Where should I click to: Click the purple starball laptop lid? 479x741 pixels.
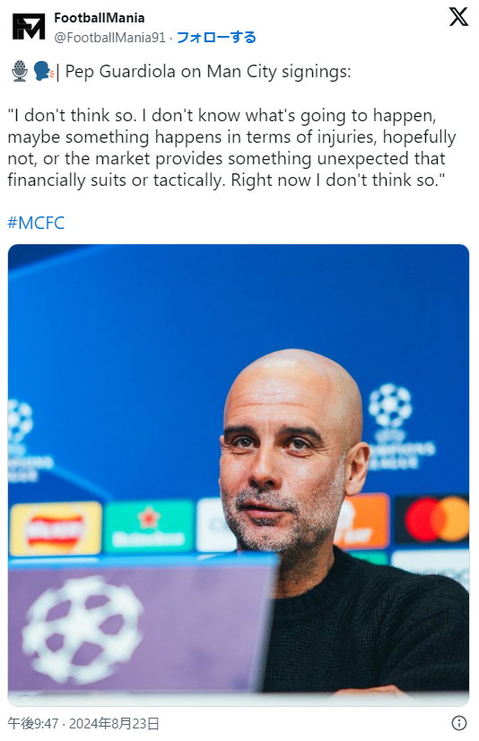pos(142,629)
